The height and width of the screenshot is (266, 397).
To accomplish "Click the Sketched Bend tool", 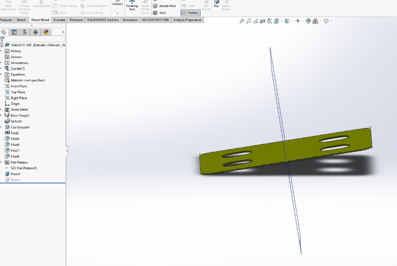I will (x=94, y=6).
